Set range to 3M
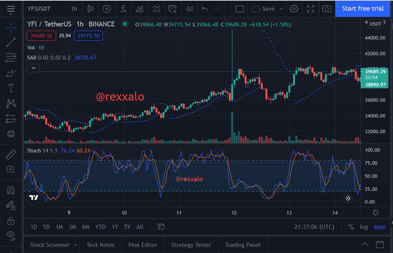The width and height of the screenshot is (393, 253). pyautogui.click(x=72, y=227)
